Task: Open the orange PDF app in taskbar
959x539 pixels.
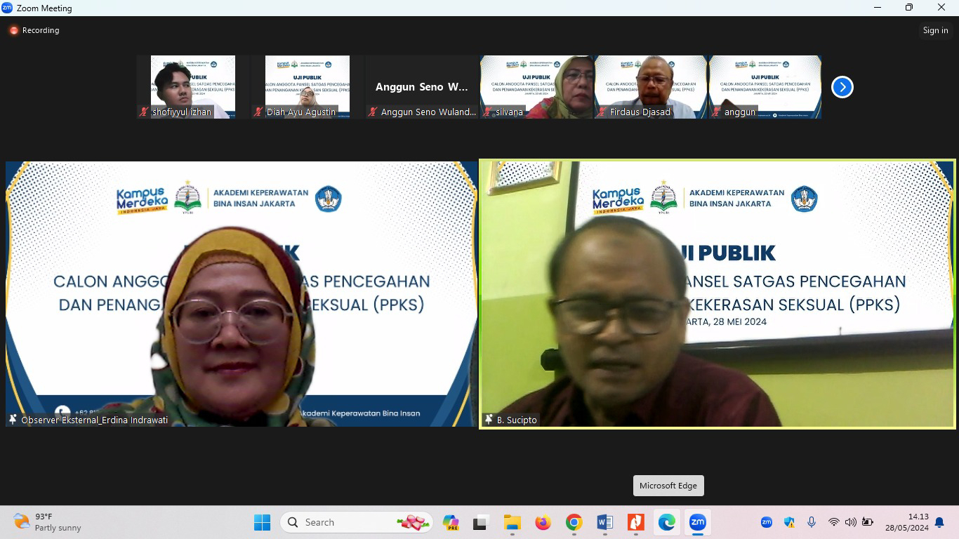Action: click(x=635, y=522)
